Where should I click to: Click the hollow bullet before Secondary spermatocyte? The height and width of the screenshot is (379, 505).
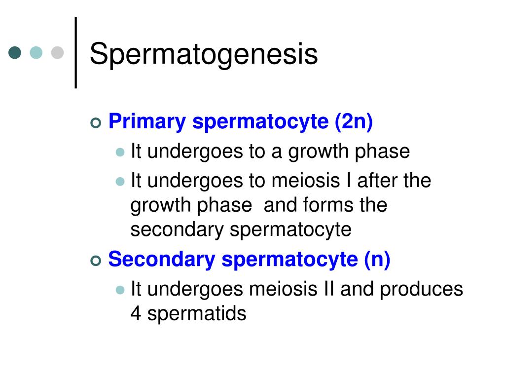click(96, 261)
